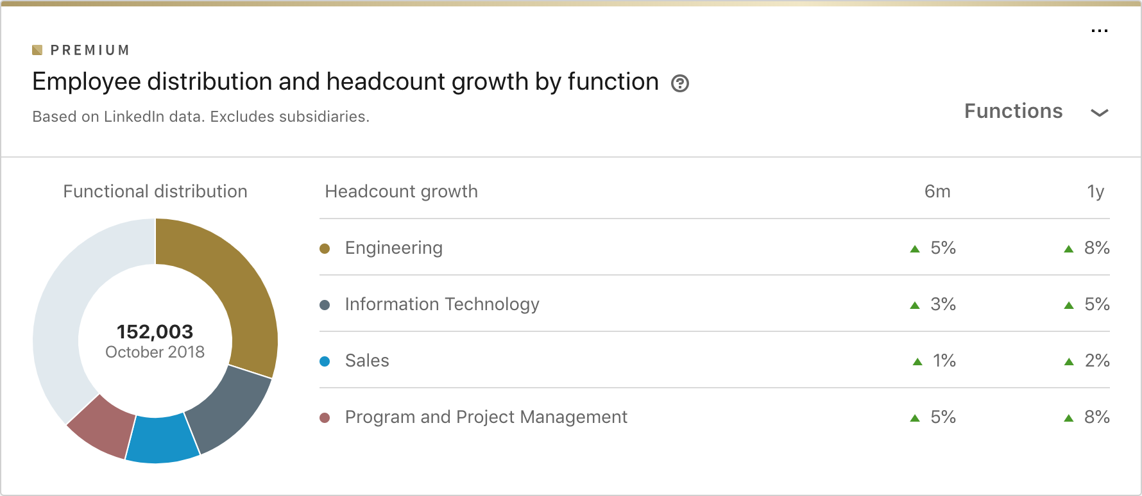This screenshot has width=1142, height=496.
Task: Select the 6m column header
Action: (x=937, y=192)
